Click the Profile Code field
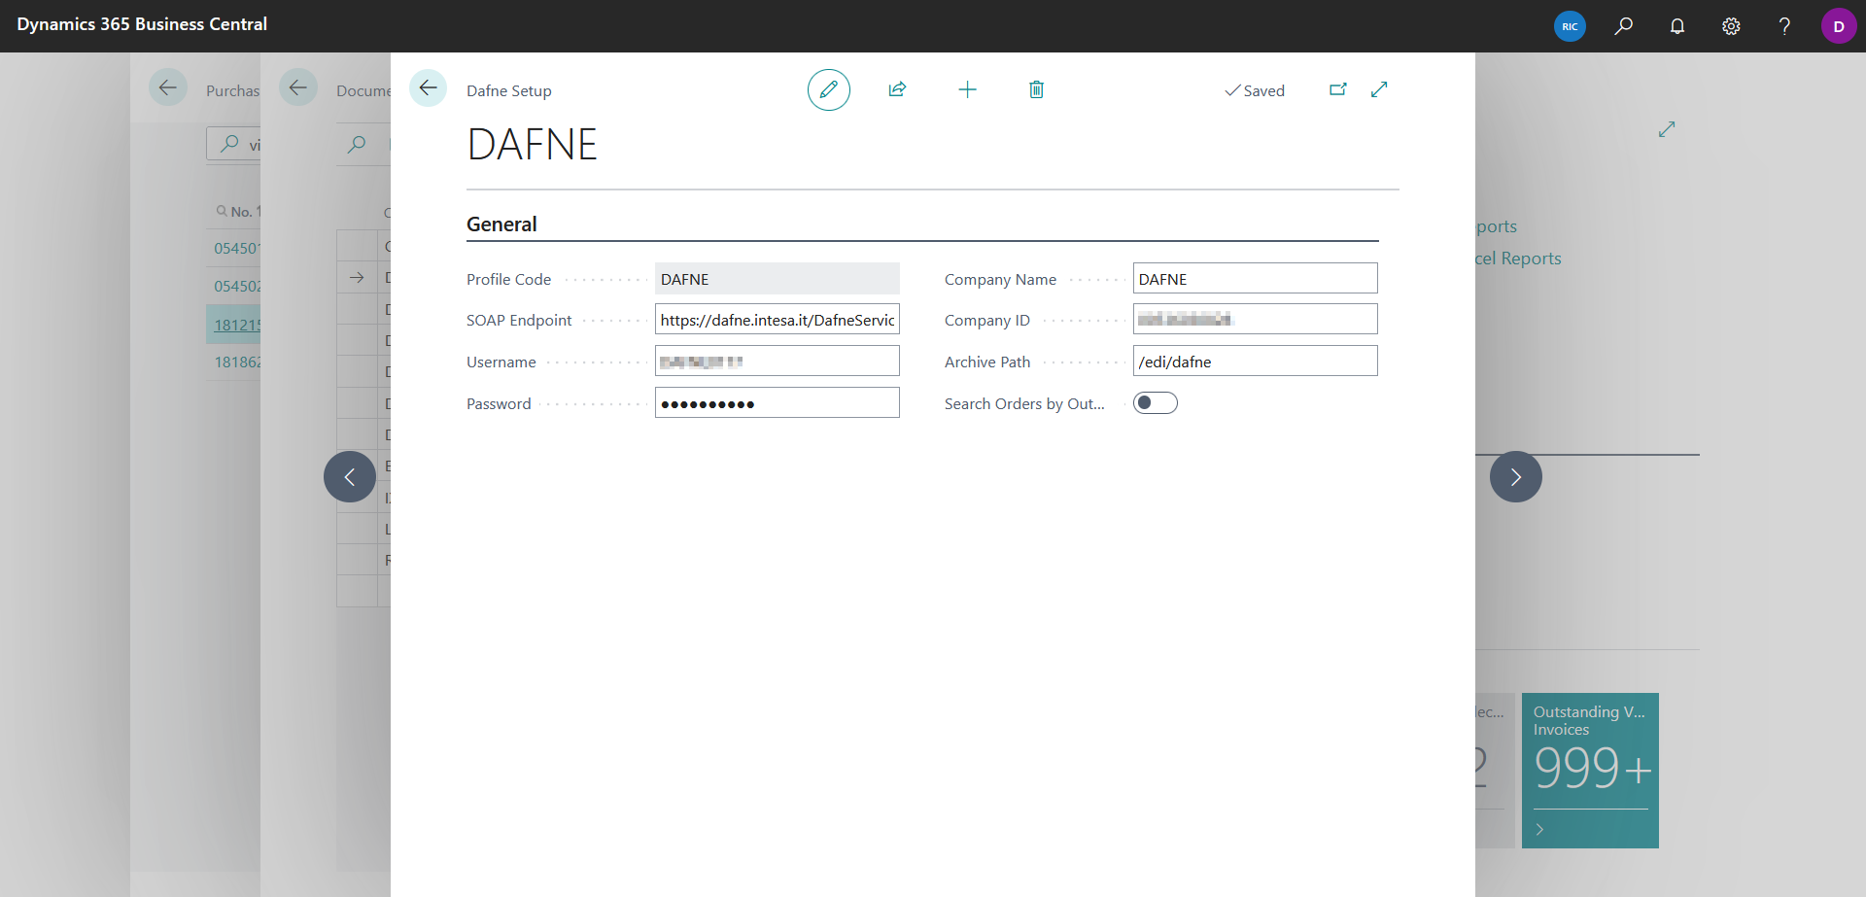This screenshot has width=1866, height=897. point(777,279)
